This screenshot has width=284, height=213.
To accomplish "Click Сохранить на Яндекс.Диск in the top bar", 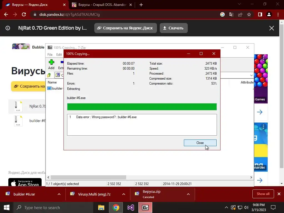I will [x=126, y=28].
